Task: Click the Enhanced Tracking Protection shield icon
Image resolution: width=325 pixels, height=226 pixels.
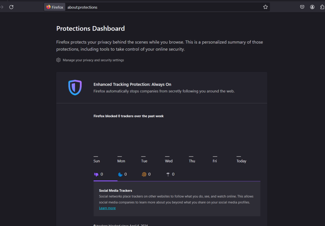Action: point(75,88)
